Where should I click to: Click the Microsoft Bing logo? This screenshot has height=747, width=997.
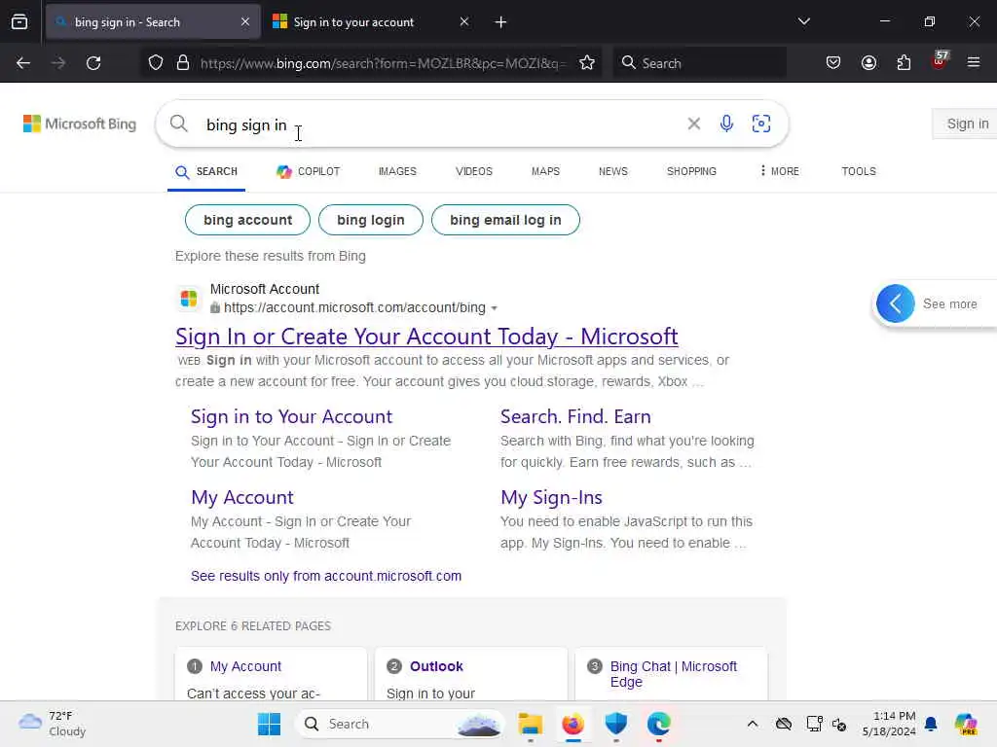pyautogui.click(x=80, y=124)
